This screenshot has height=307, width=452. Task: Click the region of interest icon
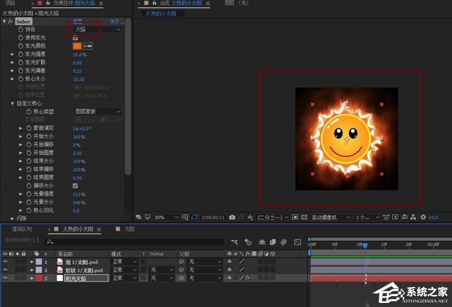tap(295, 217)
